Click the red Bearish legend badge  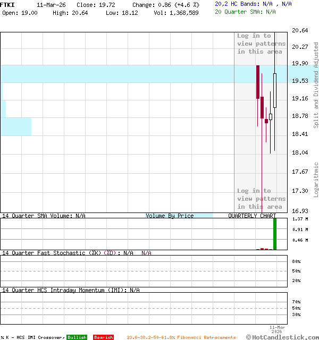pos(103,337)
